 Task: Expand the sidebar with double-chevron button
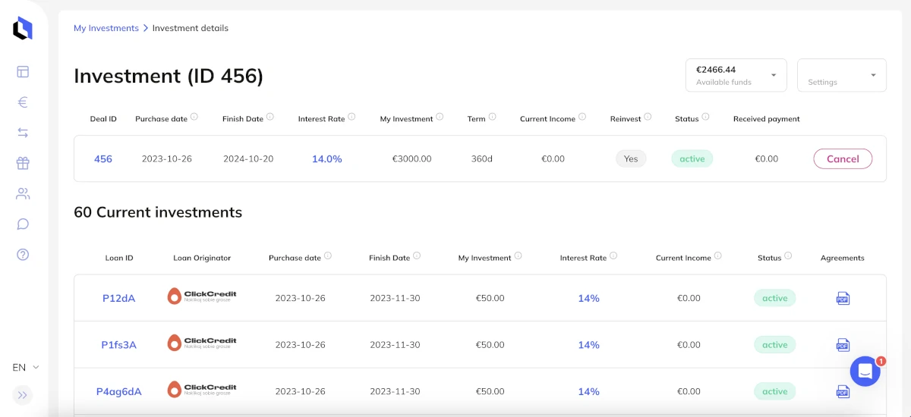(x=23, y=395)
